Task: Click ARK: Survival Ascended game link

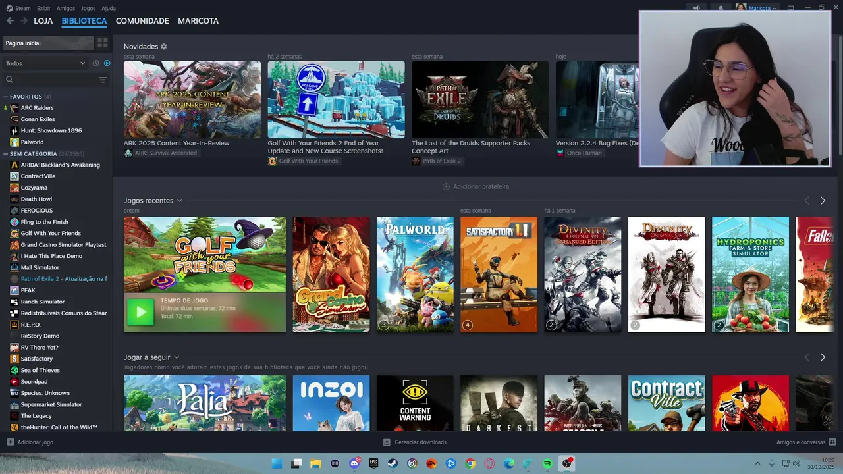Action: 161,153
